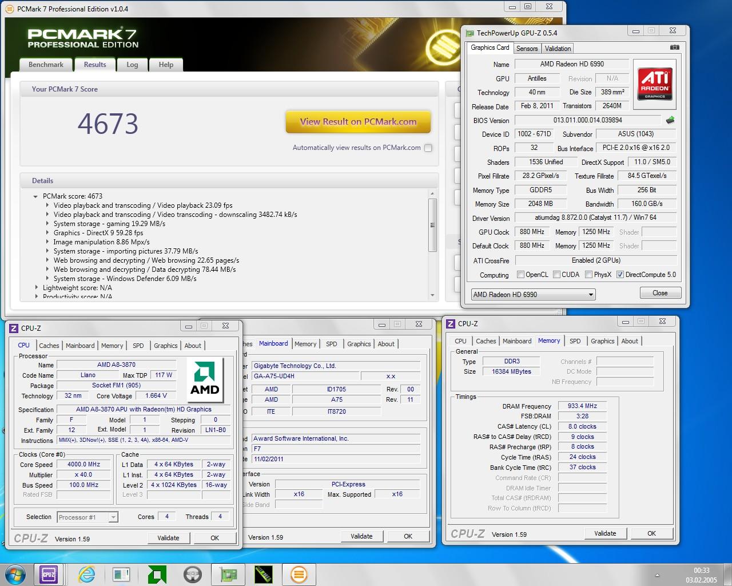This screenshot has height=586, width=732.
Task: Expand Video playback 23.09 fps entry
Action: [47, 205]
